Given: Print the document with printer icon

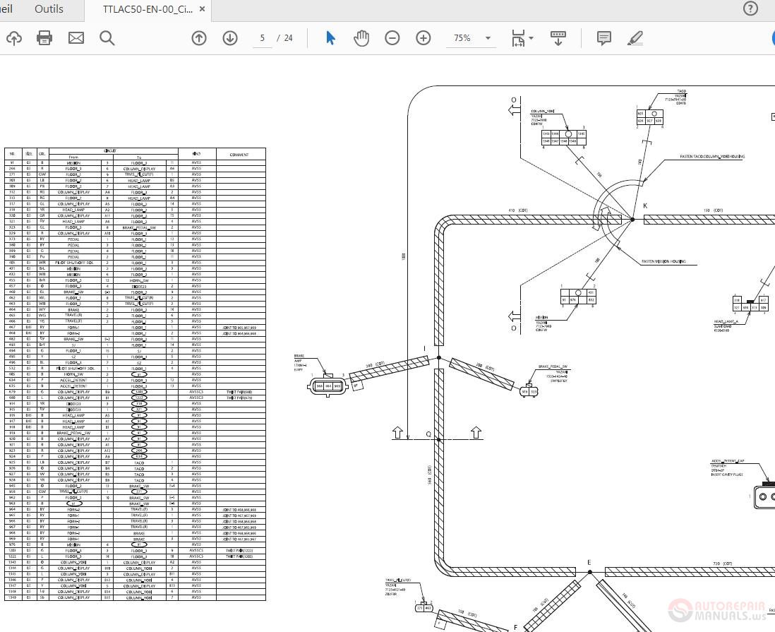Looking at the screenshot, I should tap(44, 38).
